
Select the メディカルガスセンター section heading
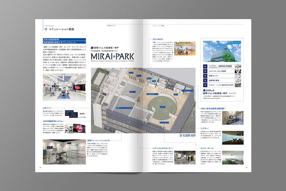162,148
